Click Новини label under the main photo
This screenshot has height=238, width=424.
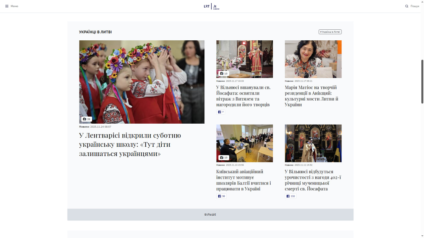pyautogui.click(x=84, y=127)
